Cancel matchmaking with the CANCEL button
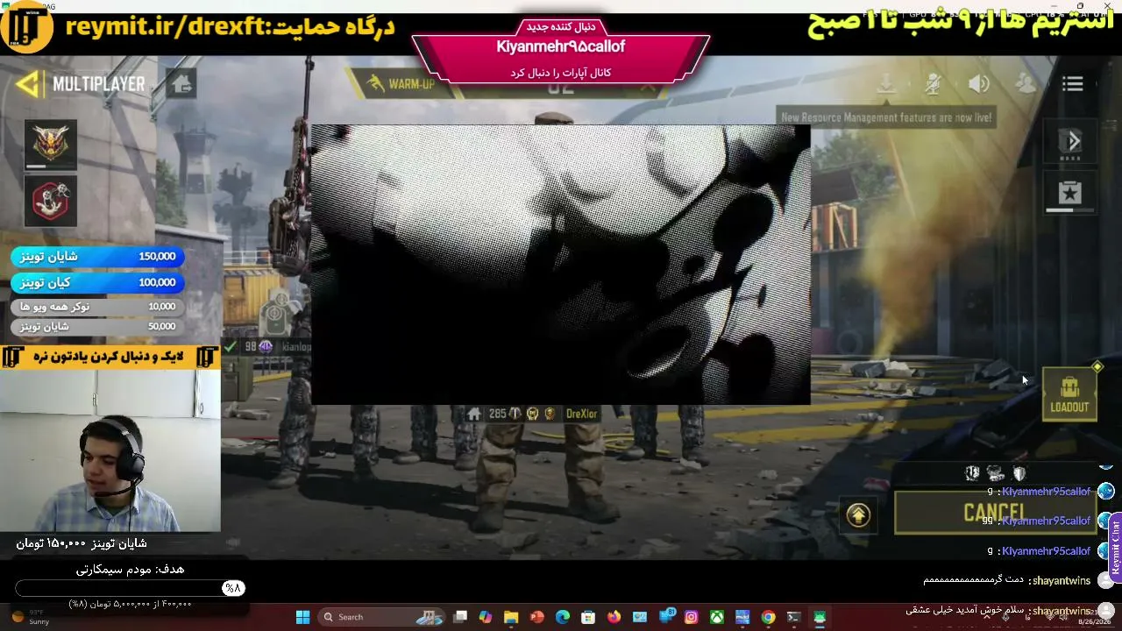1122x631 pixels. coord(995,513)
